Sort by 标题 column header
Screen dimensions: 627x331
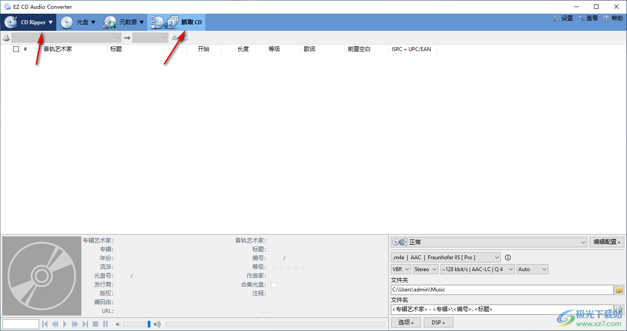pyautogui.click(x=116, y=49)
